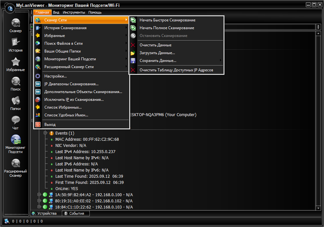Image resolution: width=324 pixels, height=227 pixels.
Task: Expand the 18:84:C1:1D:22:62 device node
Action: 39,207
